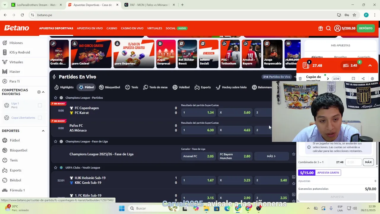This screenshot has width=380, height=214.
Task: Add a favorite competition with the plus icon
Action: coord(39,92)
